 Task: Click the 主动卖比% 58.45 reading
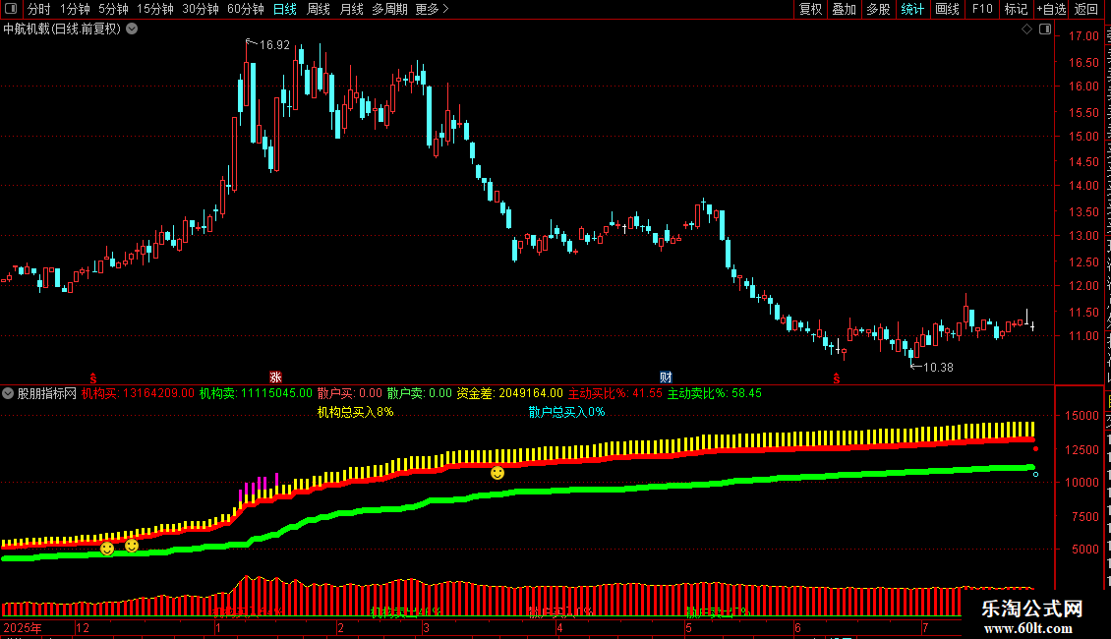click(x=714, y=393)
